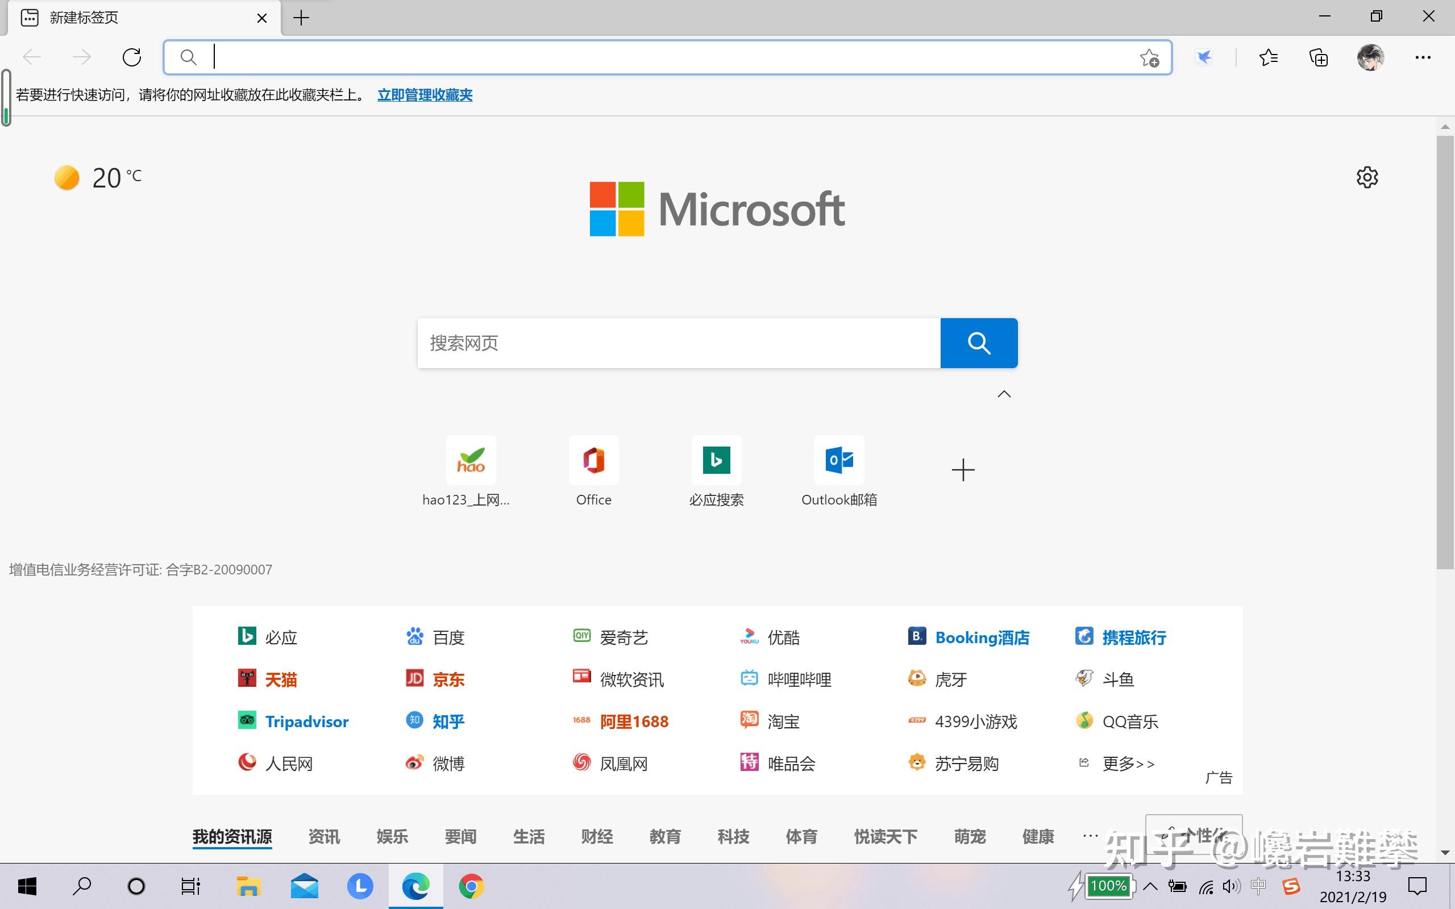1455x909 pixels.
Task: Open a new tab with plus button
Action: (x=301, y=18)
